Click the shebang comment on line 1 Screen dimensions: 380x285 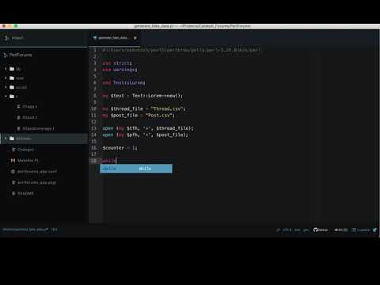click(181, 50)
